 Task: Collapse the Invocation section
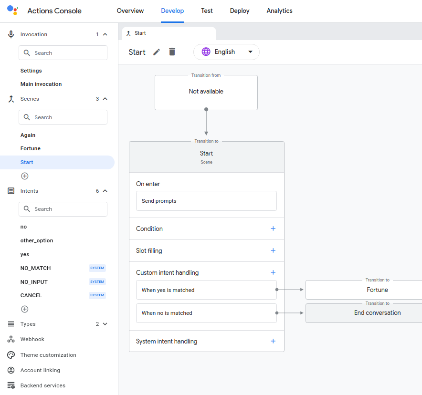(x=105, y=34)
